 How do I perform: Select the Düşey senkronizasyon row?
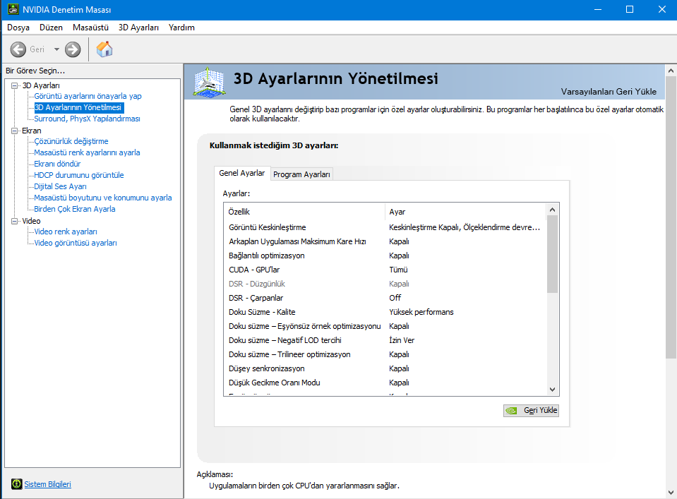385,368
